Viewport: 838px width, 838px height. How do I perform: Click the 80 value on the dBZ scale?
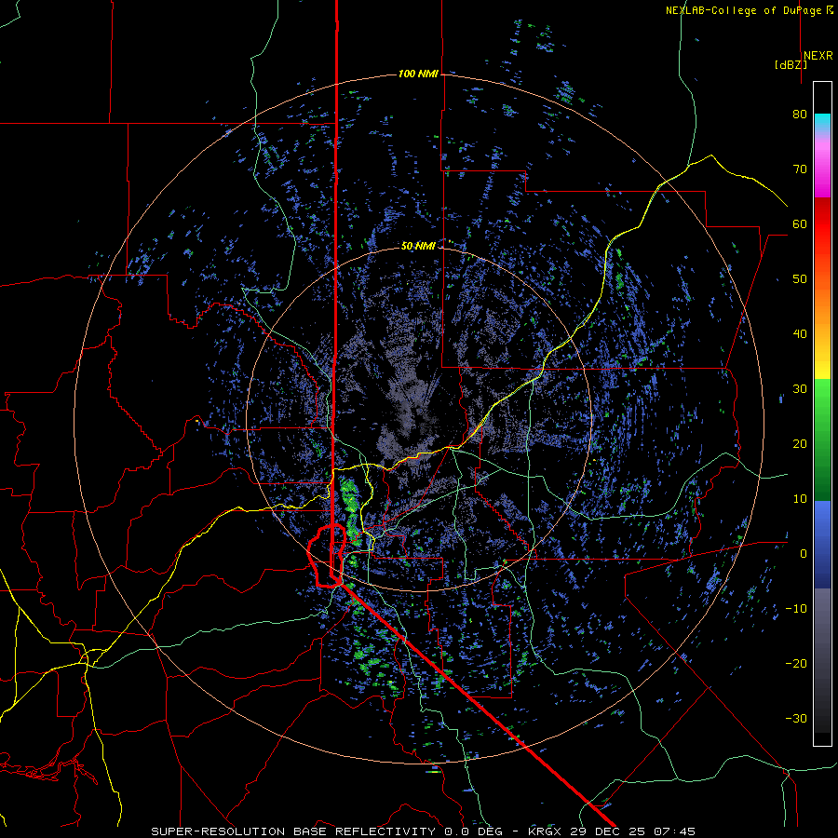800,115
